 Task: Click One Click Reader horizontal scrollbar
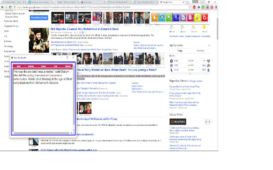pyautogui.click(x=42, y=133)
